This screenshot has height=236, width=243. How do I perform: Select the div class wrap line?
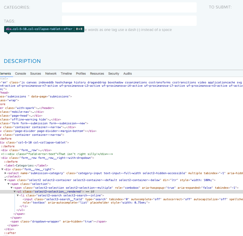pos(9,100)
